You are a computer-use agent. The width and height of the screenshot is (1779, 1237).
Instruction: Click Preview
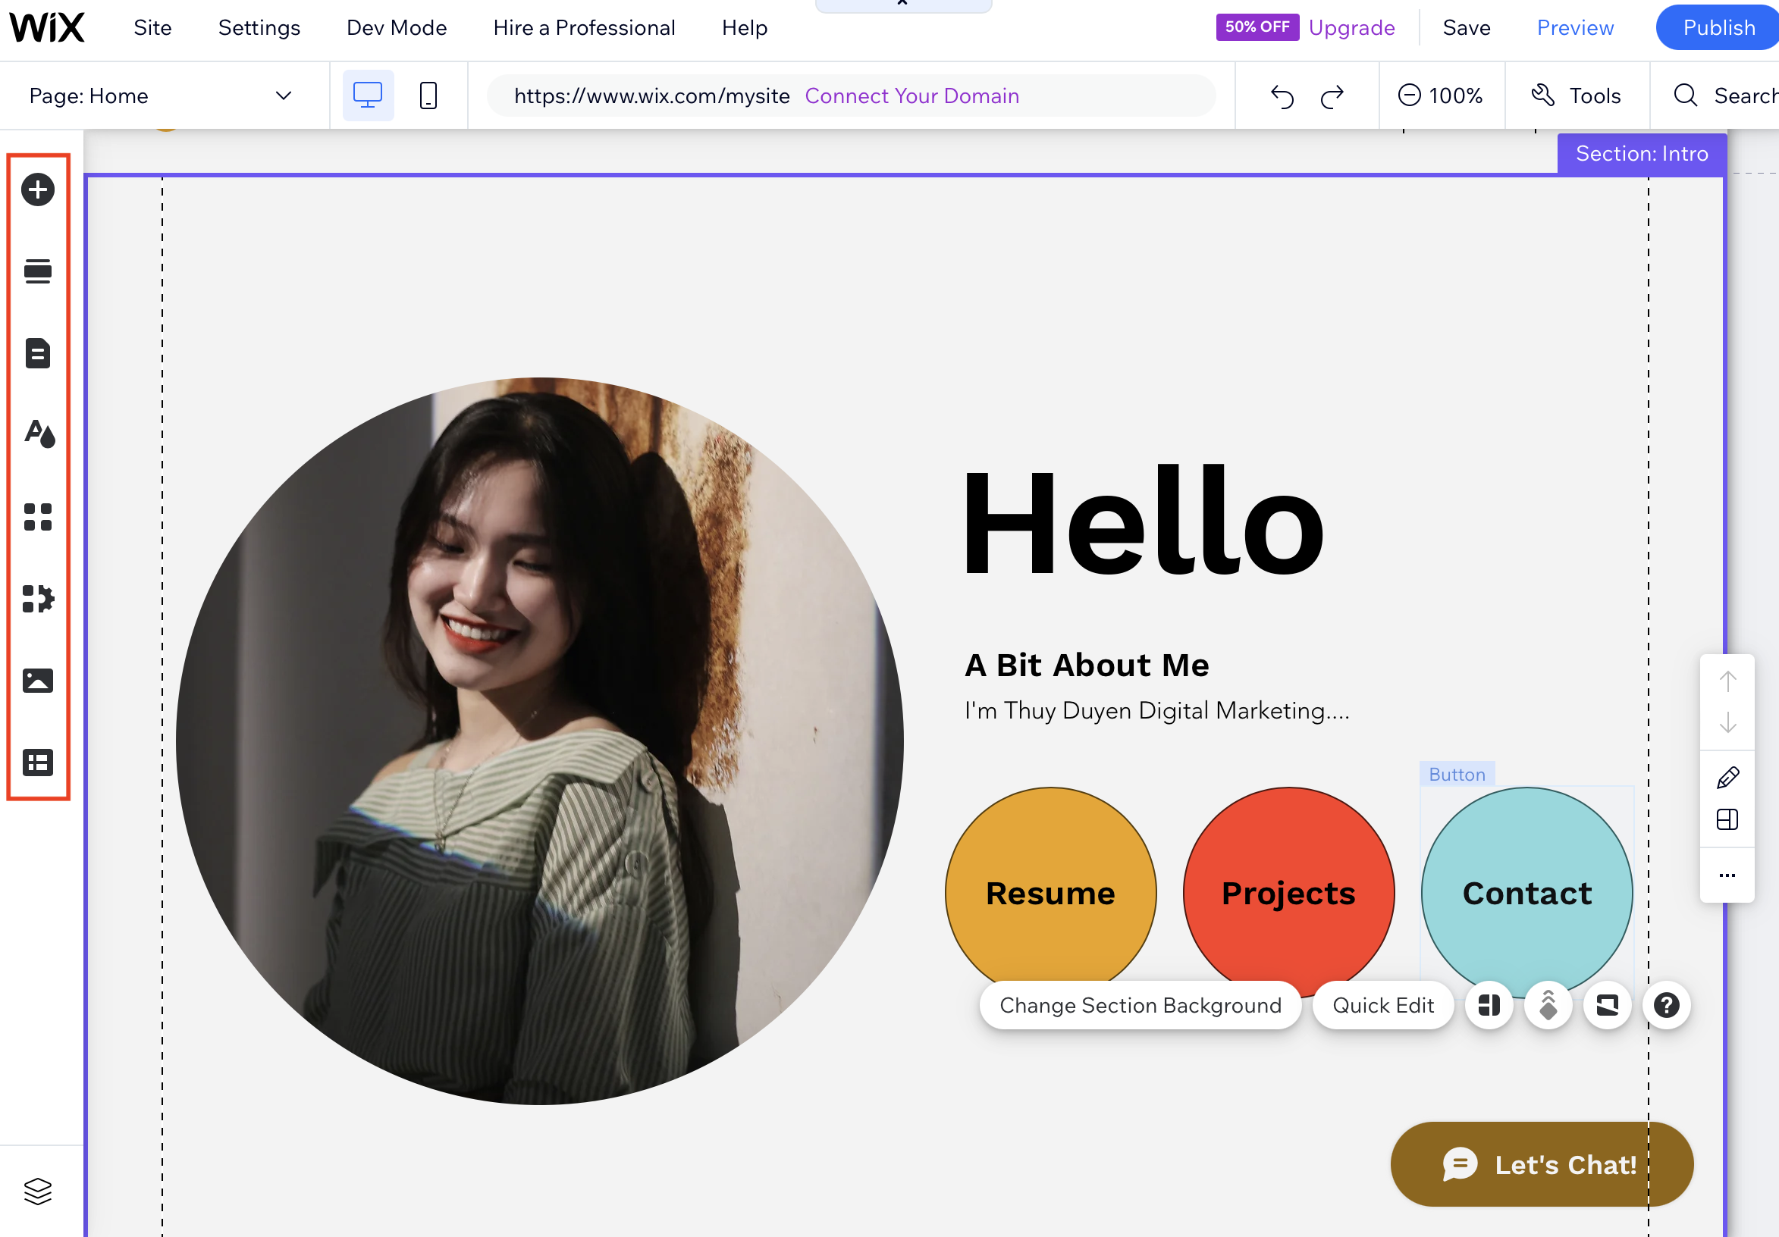tap(1575, 28)
